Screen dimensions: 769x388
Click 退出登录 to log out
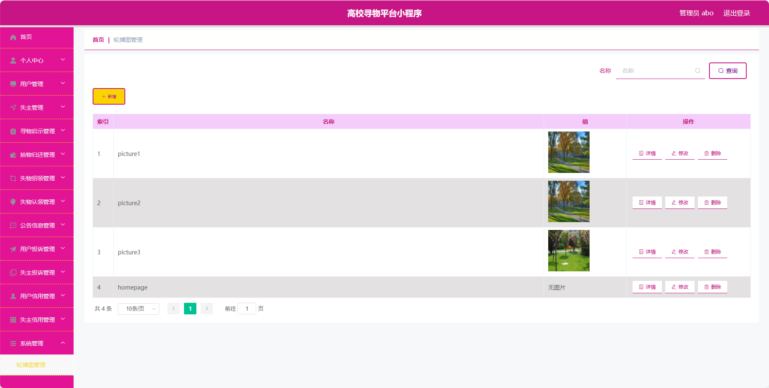point(736,13)
